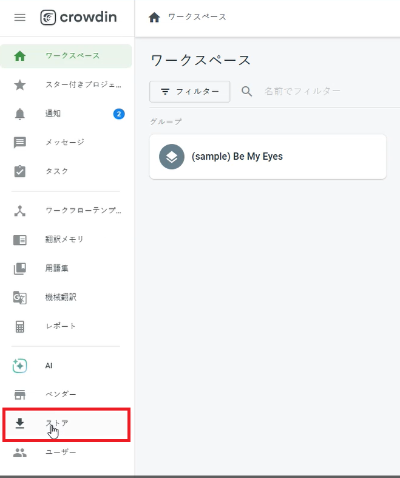Open notifications bell icon
This screenshot has width=400, height=478.
[20, 114]
